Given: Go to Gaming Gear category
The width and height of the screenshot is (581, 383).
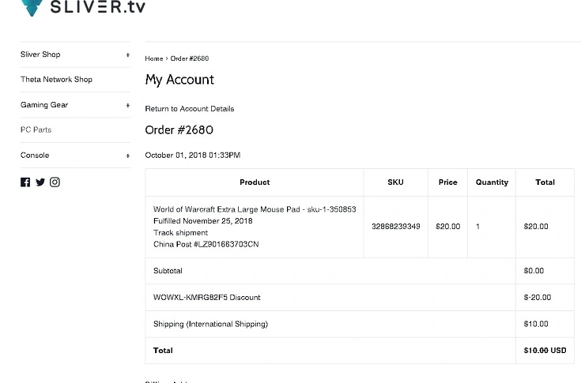Looking at the screenshot, I should (x=44, y=105).
